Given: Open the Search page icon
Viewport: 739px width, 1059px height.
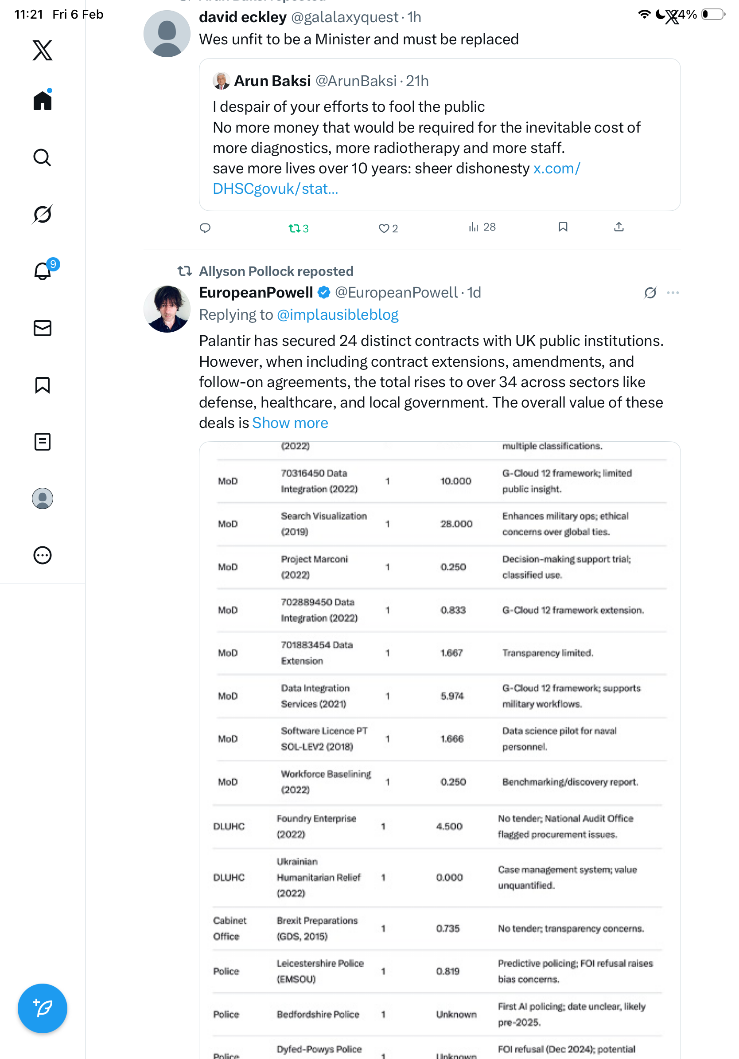Looking at the screenshot, I should [43, 157].
